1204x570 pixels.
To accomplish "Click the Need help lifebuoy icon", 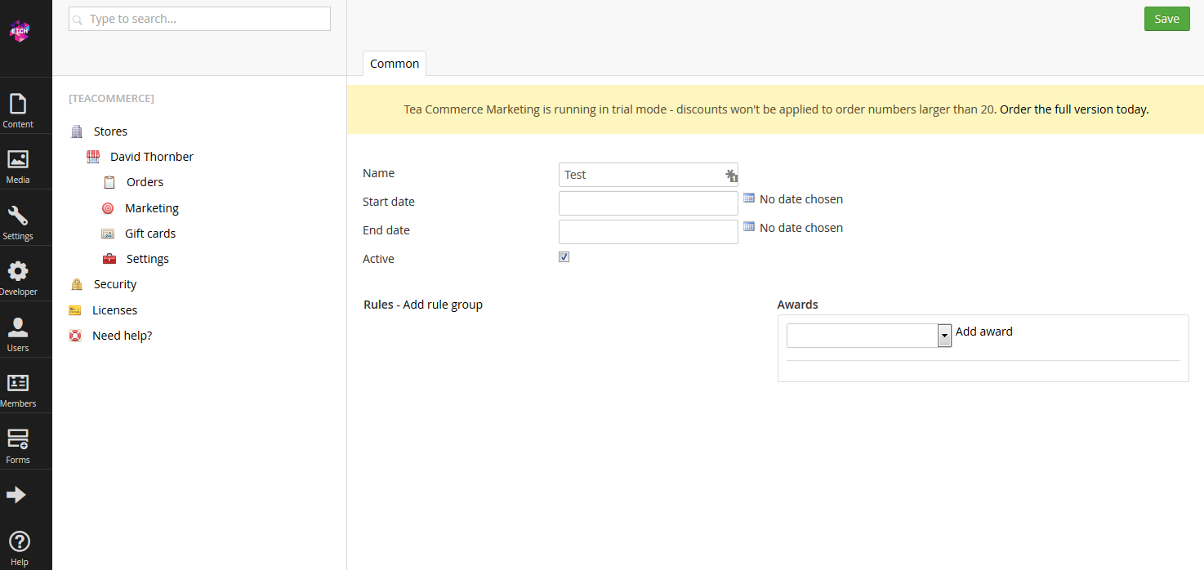I will [x=75, y=336].
